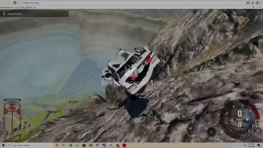This screenshot has height=148, width=263.
Task: Click the Chrome logo in the top bar
Action: pos(15,3)
